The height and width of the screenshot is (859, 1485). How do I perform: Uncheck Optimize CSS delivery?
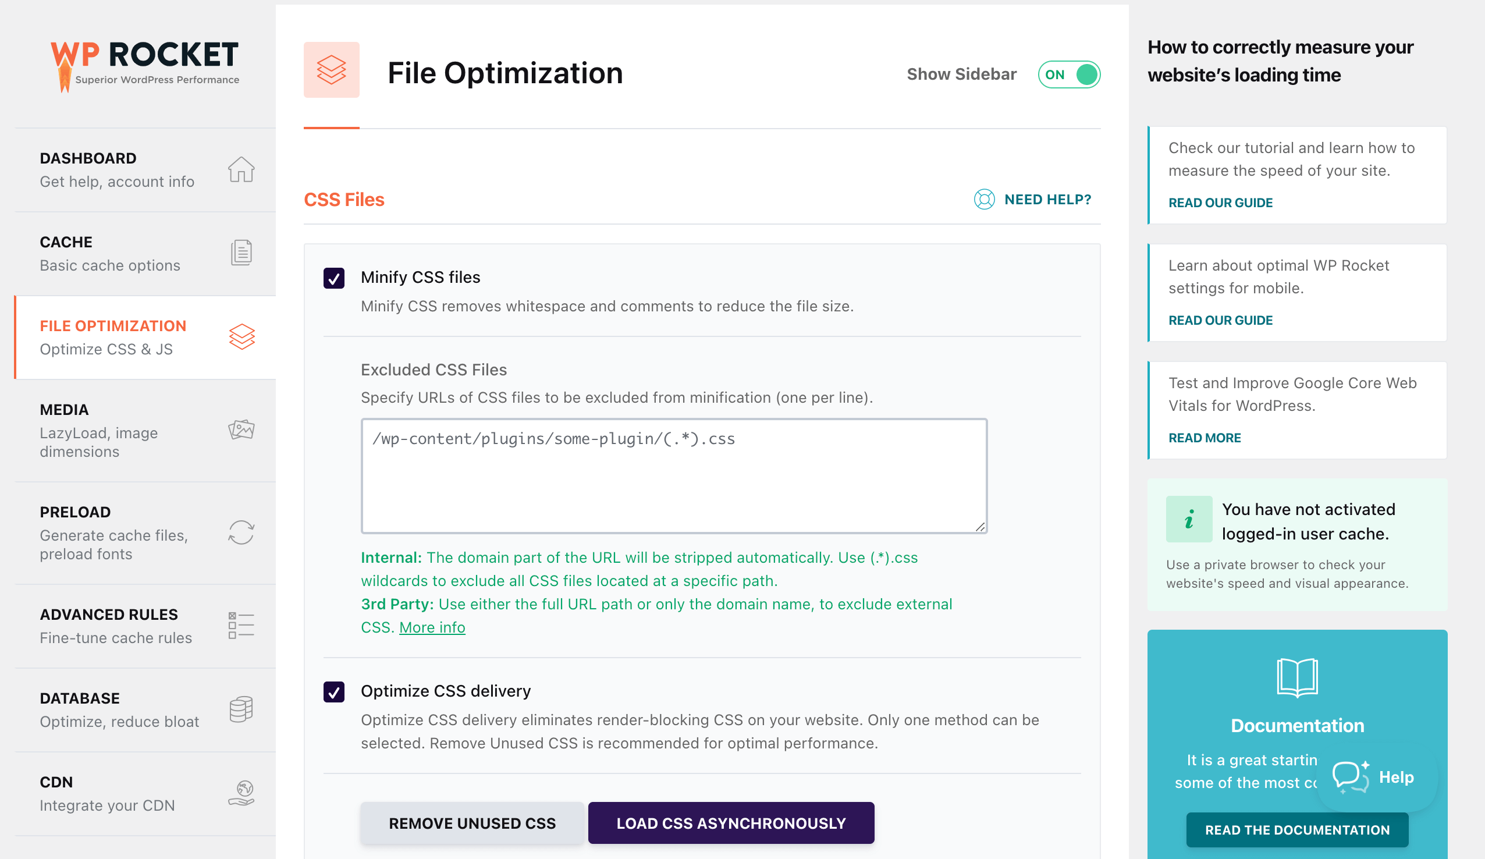click(334, 691)
